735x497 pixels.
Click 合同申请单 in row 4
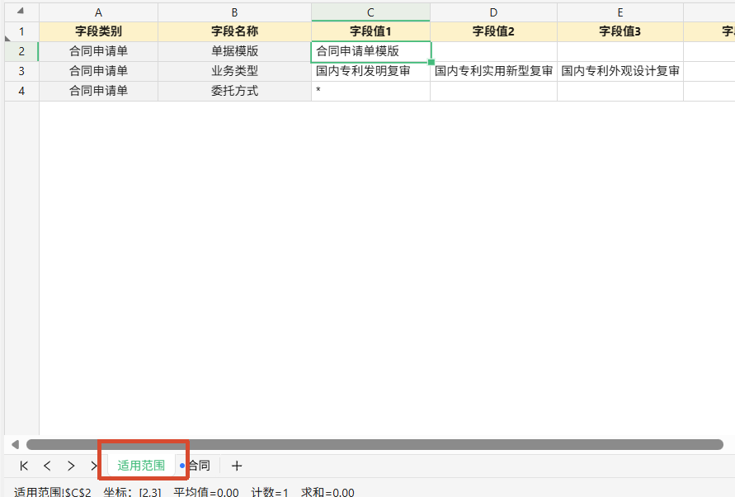(98, 91)
